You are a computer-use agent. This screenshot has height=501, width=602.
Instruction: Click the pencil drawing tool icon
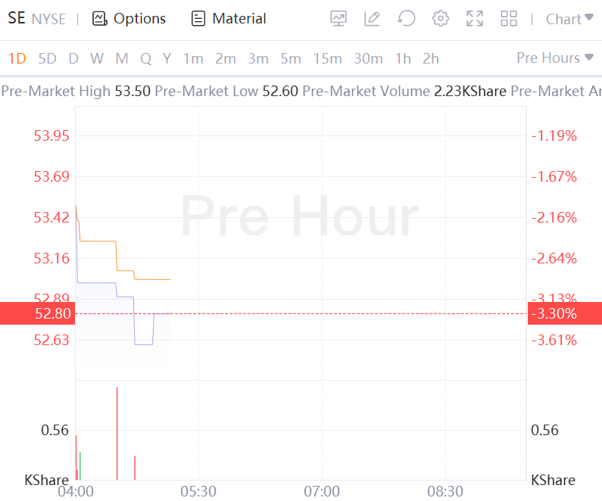click(372, 19)
